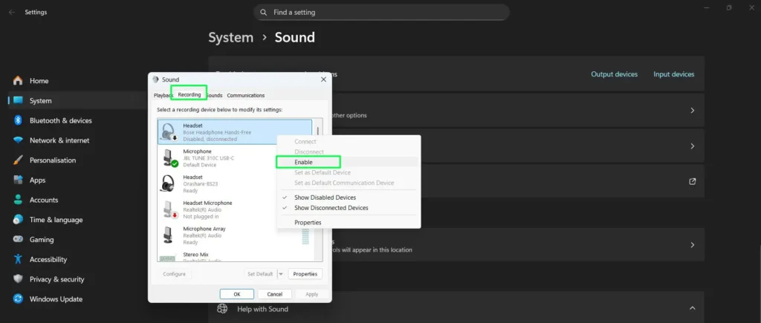Click the Gaming controller icon

click(18, 240)
